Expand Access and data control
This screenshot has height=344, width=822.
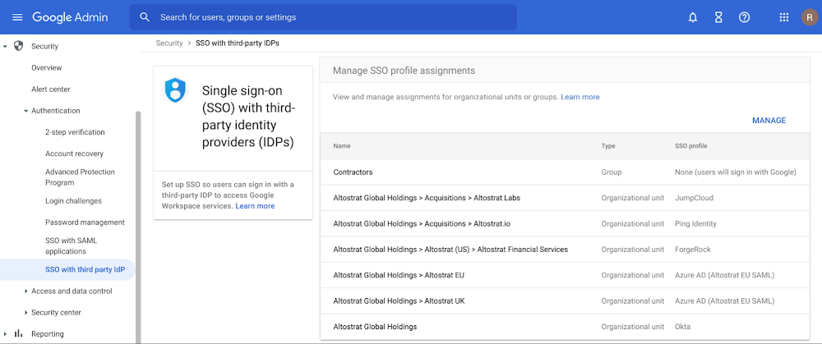pyautogui.click(x=25, y=291)
